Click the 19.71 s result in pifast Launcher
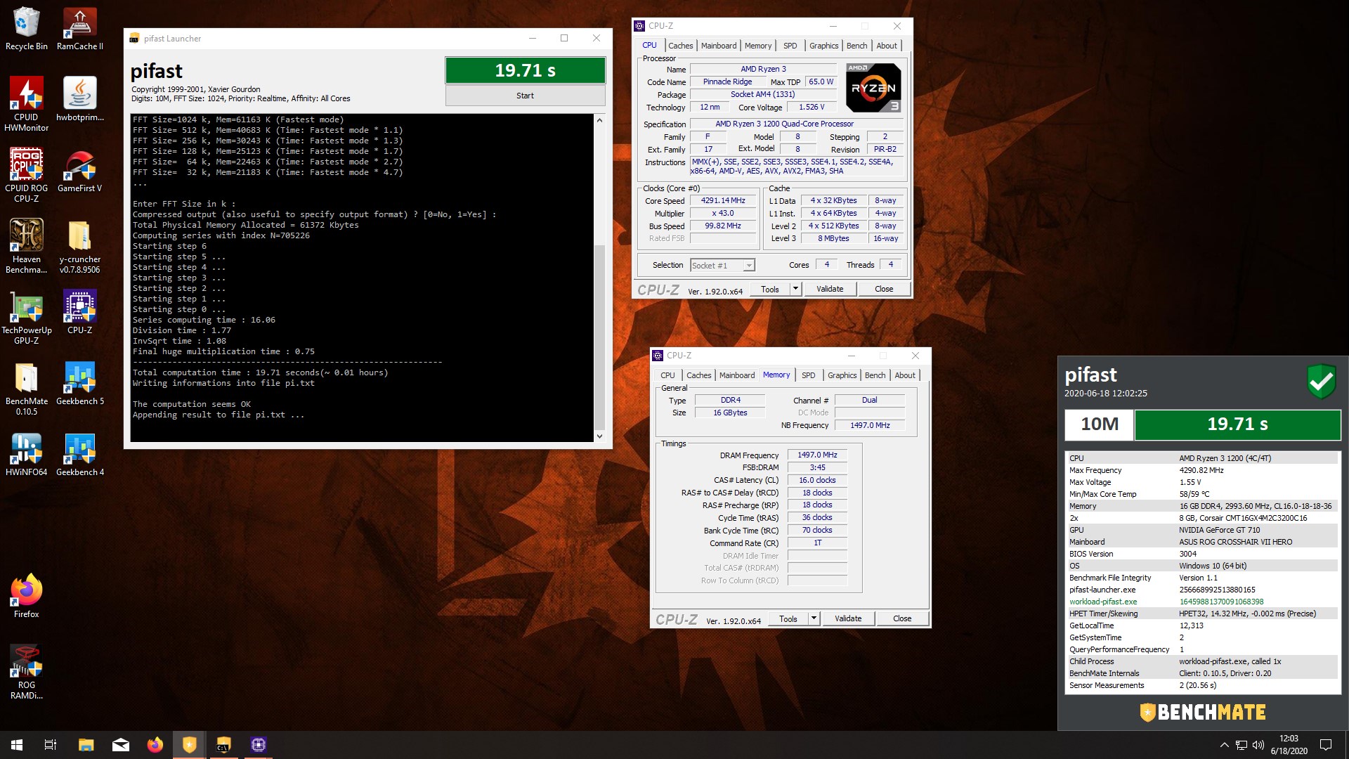 525,70
